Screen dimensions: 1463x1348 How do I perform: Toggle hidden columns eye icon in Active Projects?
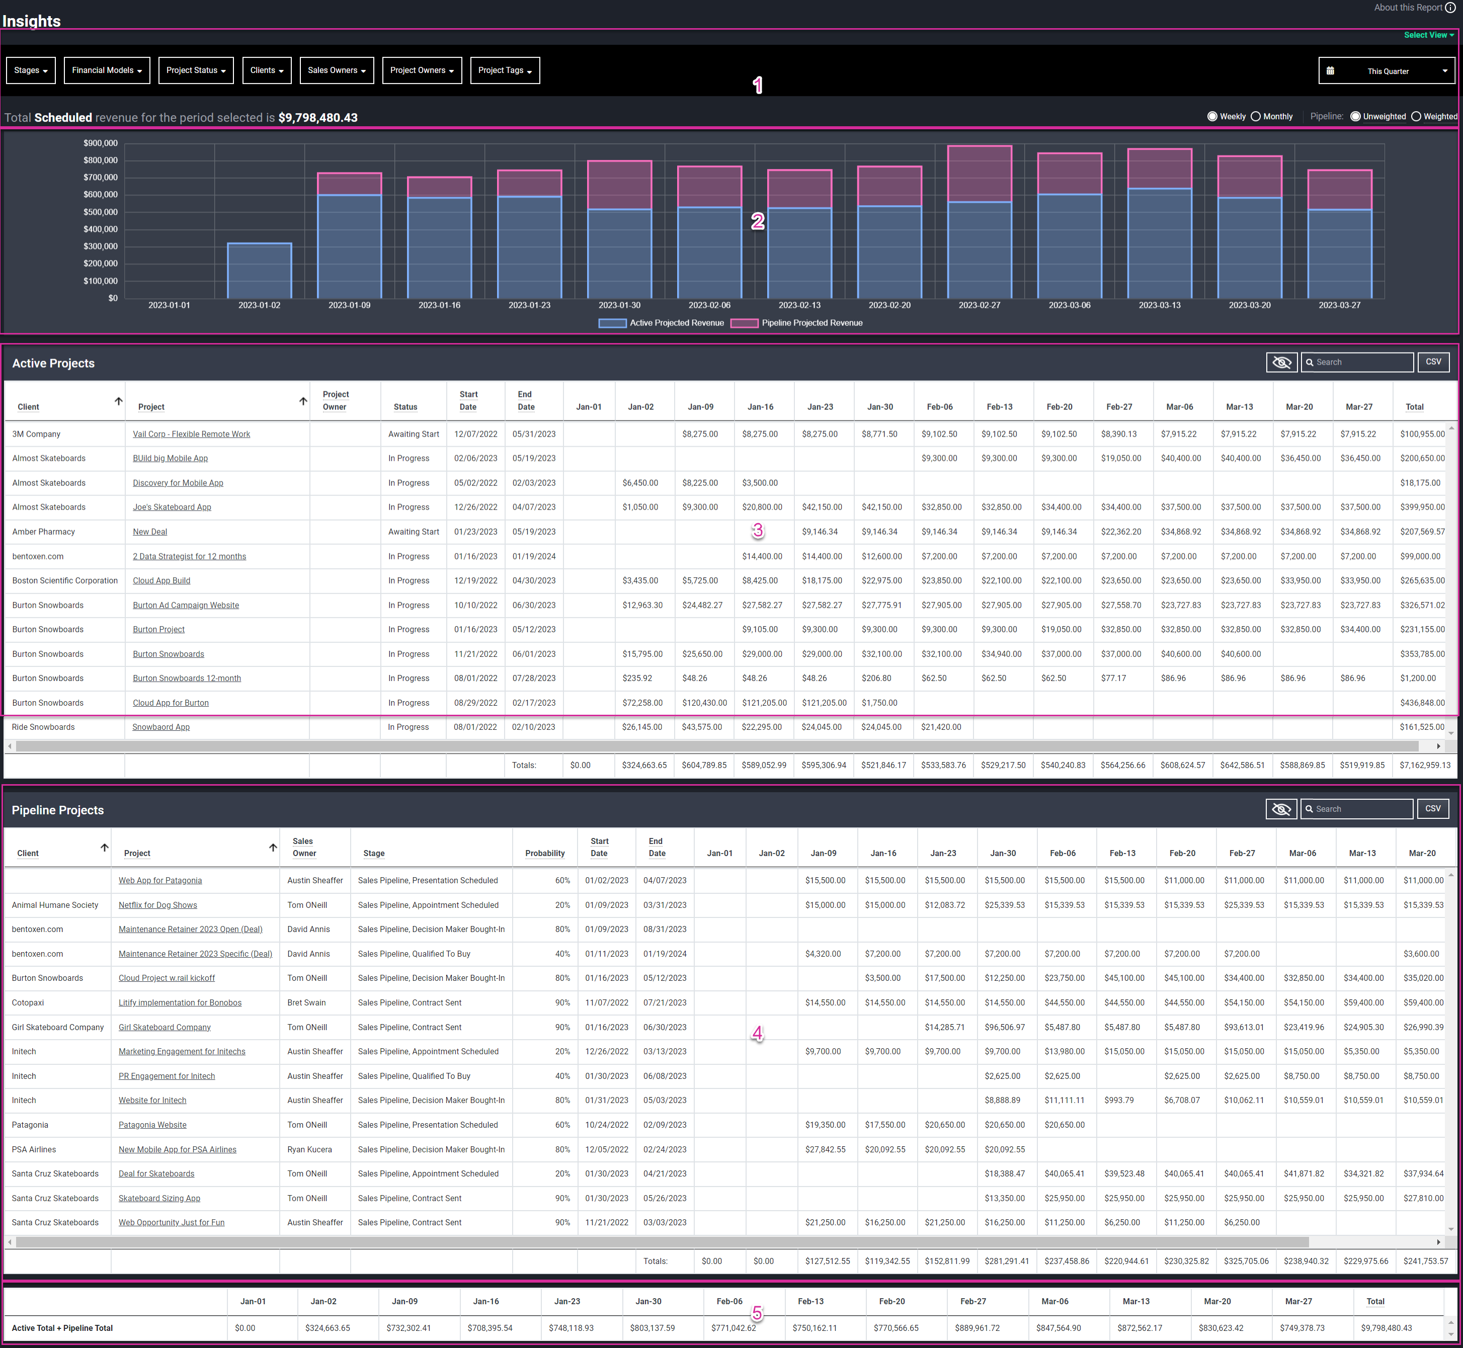pyautogui.click(x=1281, y=362)
